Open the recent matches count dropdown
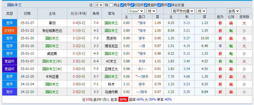 tap(99, 5)
